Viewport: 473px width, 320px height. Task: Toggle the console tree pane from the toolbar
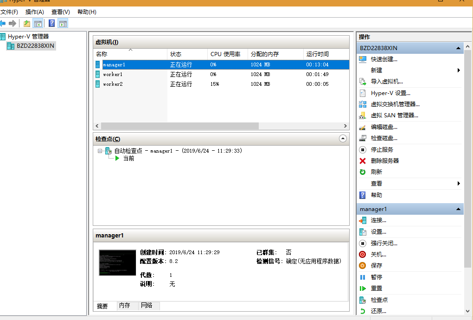click(38, 23)
